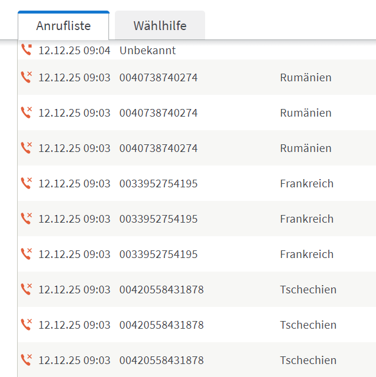Click missed-call icon on middle Rumänien entry

[x=26, y=113]
